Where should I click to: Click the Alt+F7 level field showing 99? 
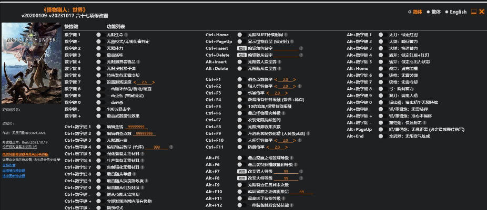(x=286, y=172)
